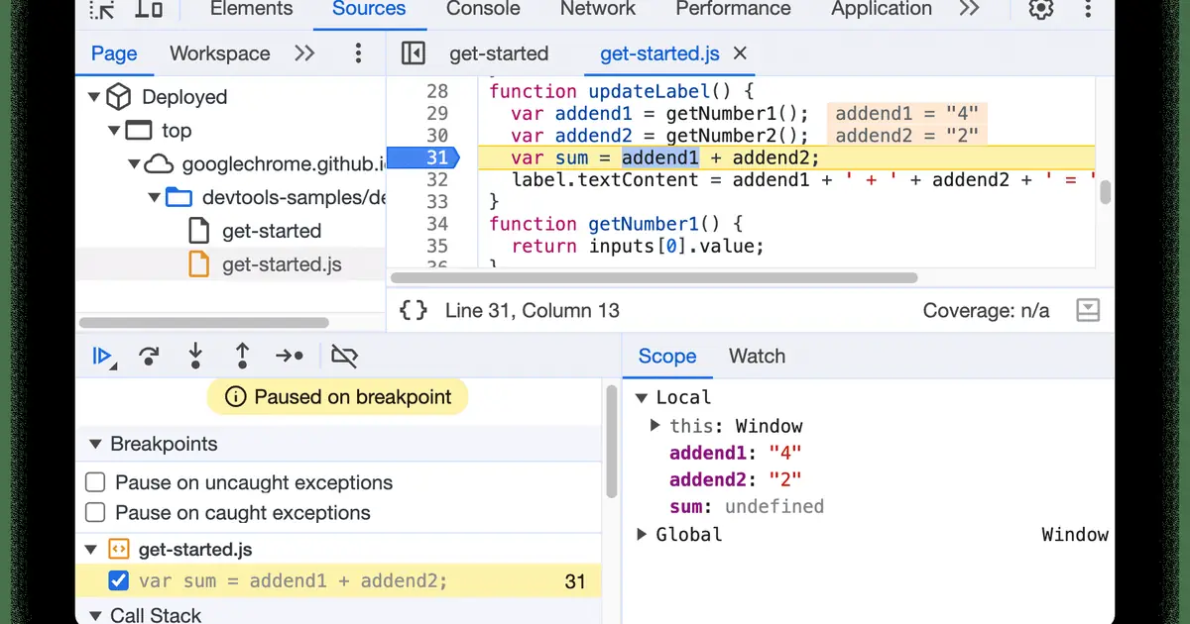This screenshot has width=1190, height=624.
Task: Collapse the Call Stack section
Action: [95, 615]
